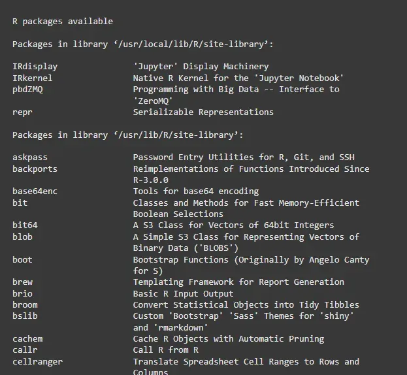Select the IRkernel package entry
Image resolution: width=407 pixels, height=375 pixels.
pos(32,78)
